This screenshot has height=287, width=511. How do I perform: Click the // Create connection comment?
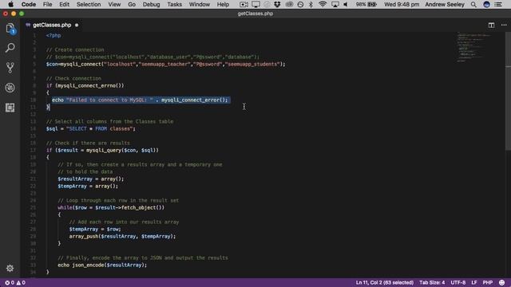click(x=75, y=49)
